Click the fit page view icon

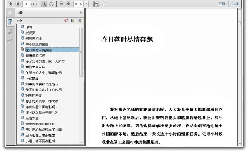103,4
